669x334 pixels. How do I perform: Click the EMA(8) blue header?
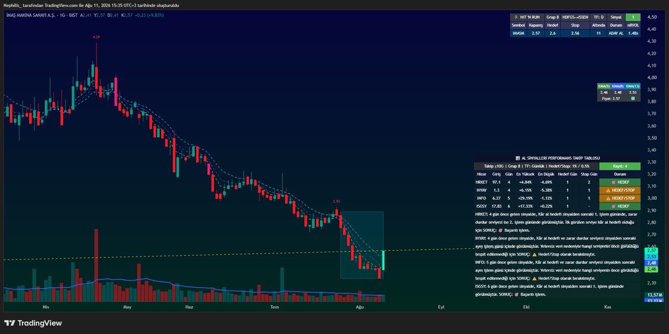(617, 86)
